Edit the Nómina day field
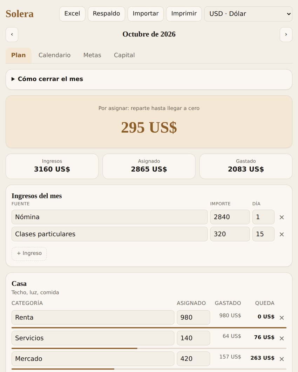The height and width of the screenshot is (372, 298). [263, 217]
